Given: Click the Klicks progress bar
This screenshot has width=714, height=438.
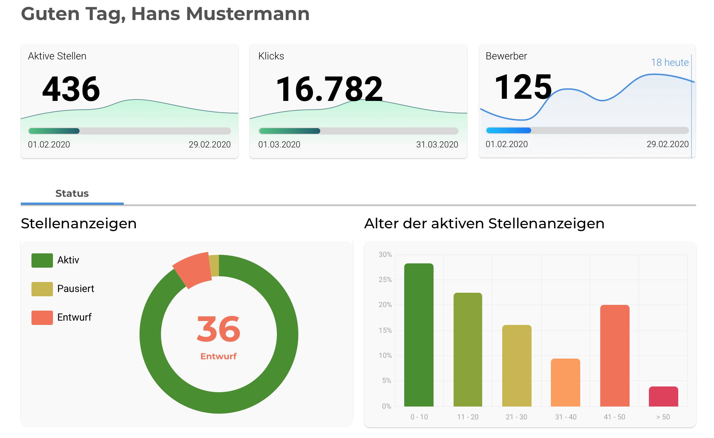Looking at the screenshot, I should pos(358,131).
